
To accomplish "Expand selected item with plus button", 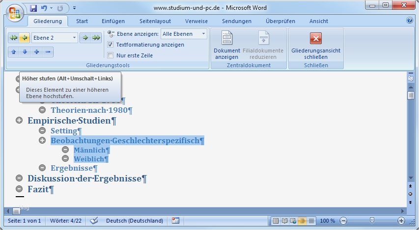I will pyautogui.click(x=37, y=52).
